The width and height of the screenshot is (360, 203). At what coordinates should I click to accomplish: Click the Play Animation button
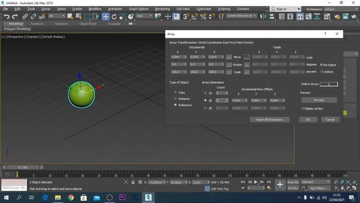pyautogui.click(x=255, y=182)
